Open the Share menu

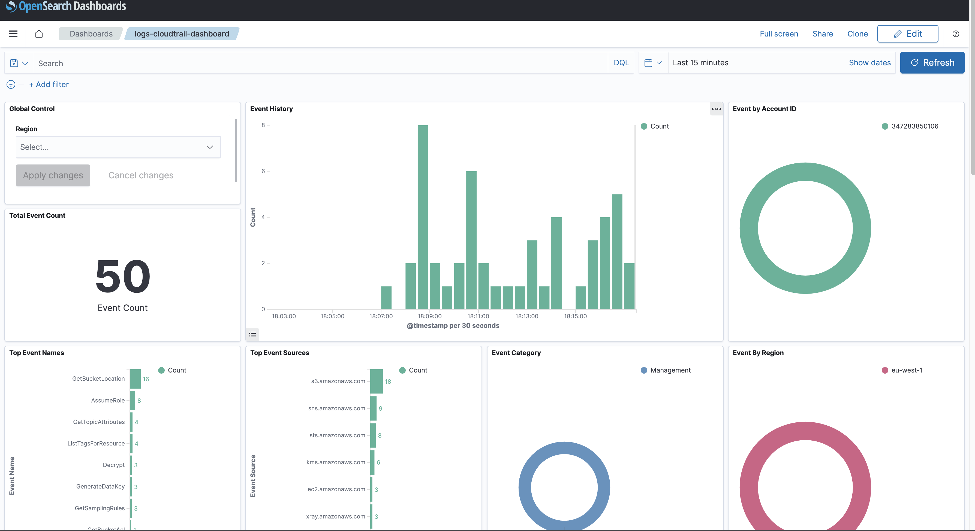click(823, 34)
